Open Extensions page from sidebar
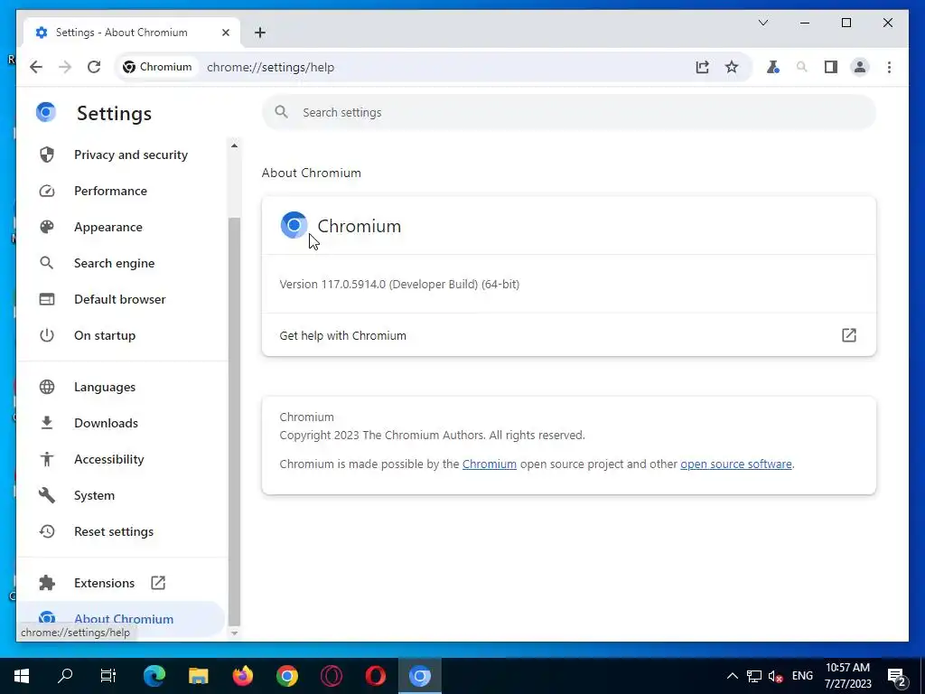The width and height of the screenshot is (925, 694). point(122,583)
